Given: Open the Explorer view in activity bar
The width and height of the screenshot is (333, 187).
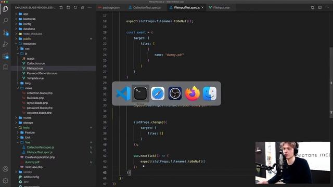Looking at the screenshot, I should pos(5,9).
